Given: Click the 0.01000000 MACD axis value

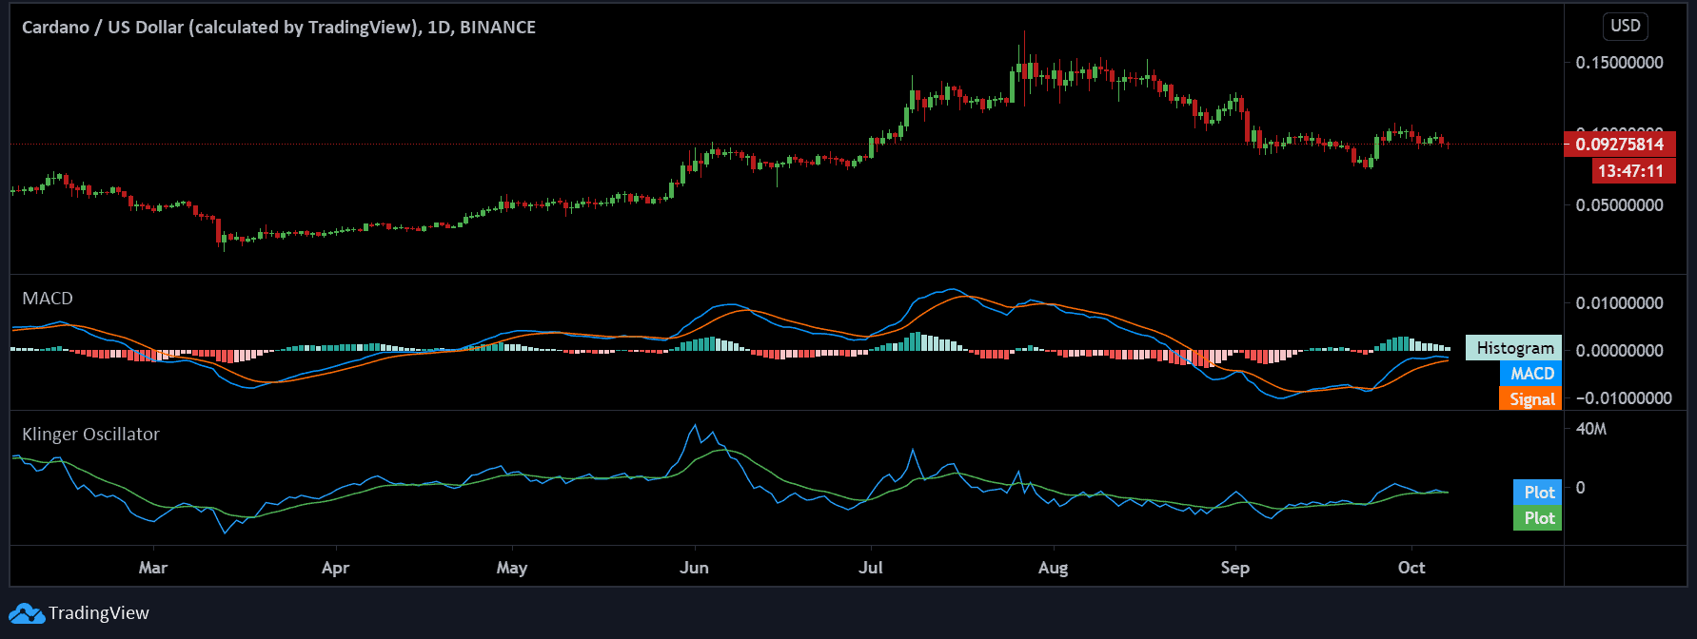Looking at the screenshot, I should click(1620, 303).
